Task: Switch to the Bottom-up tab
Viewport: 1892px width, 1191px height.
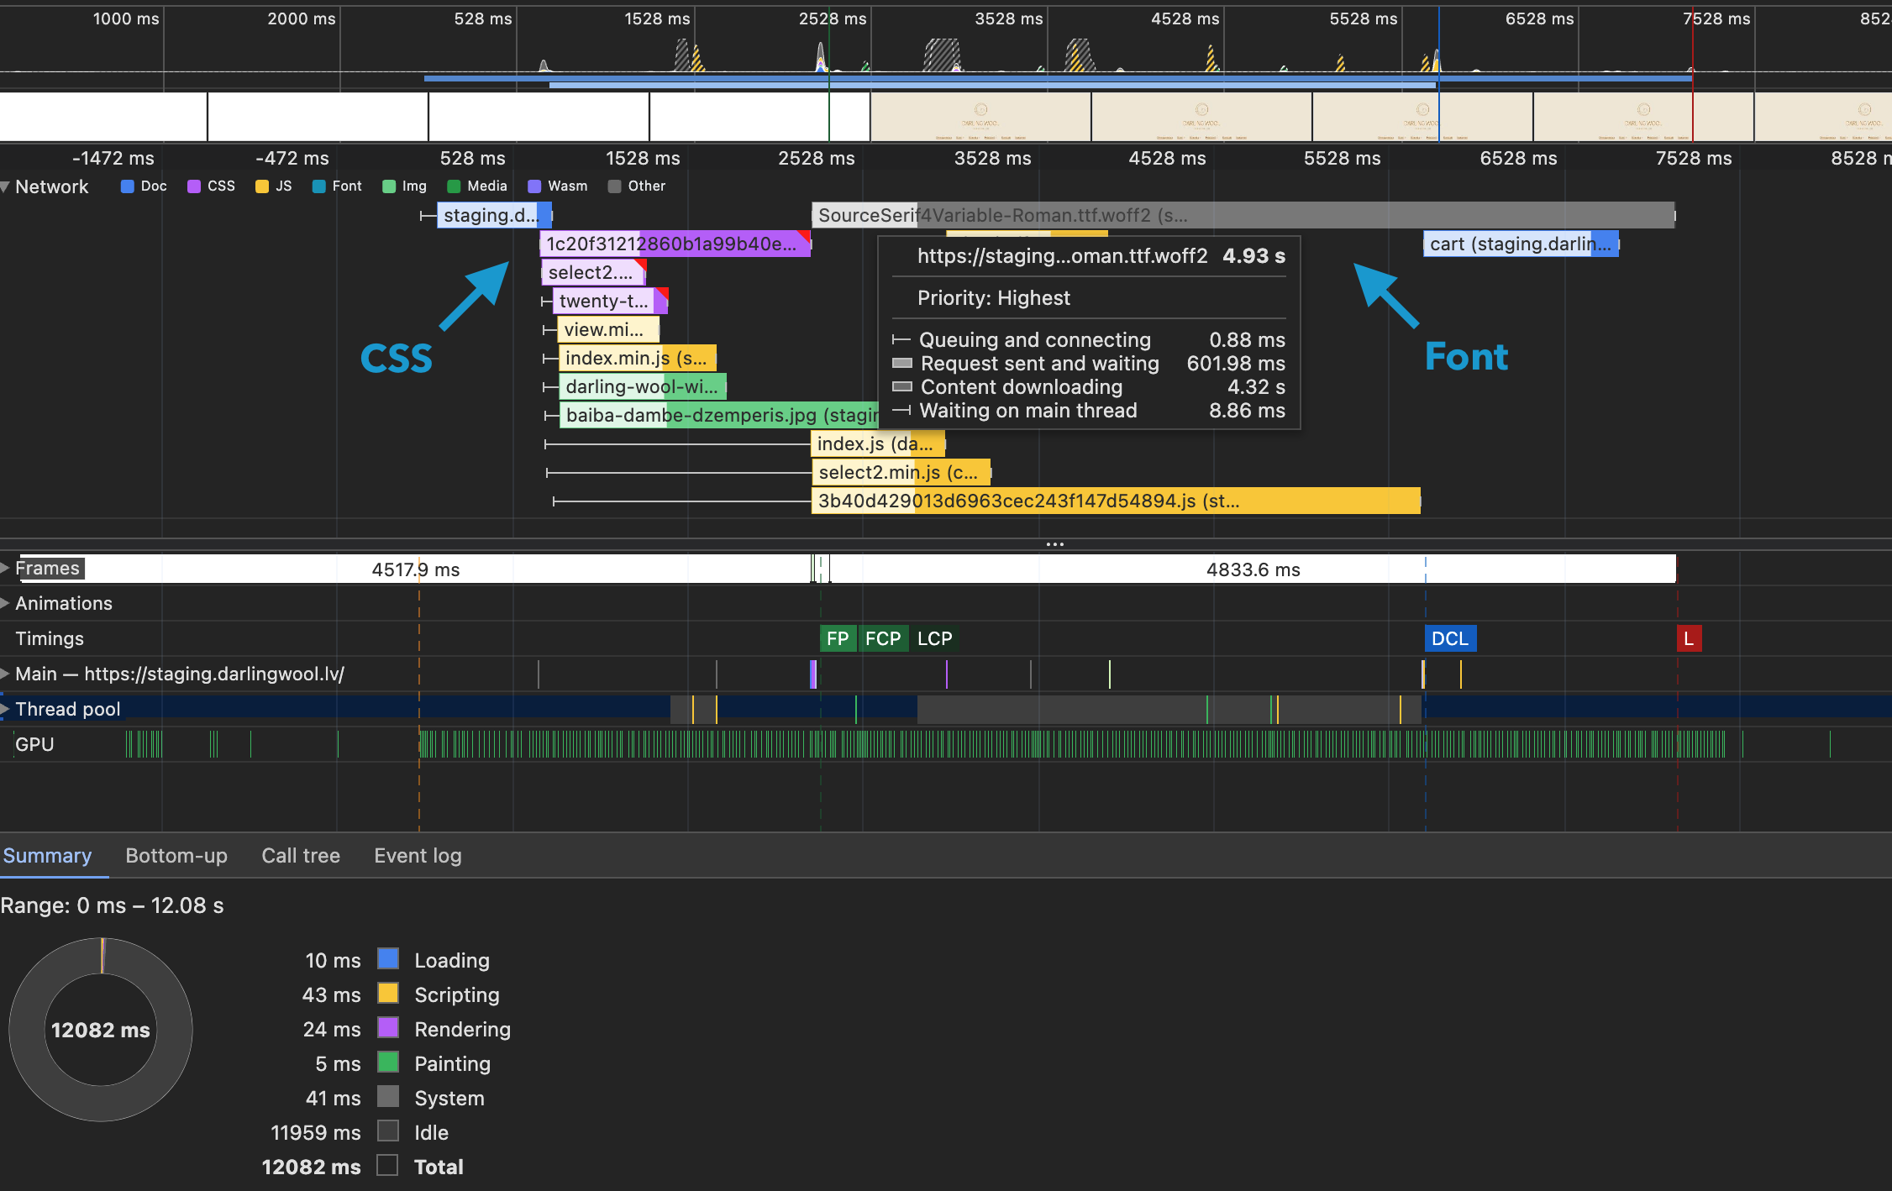Action: click(x=176, y=855)
